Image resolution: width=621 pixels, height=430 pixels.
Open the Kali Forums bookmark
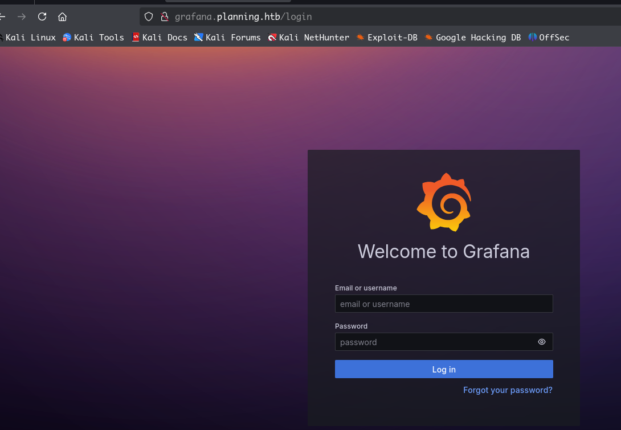[227, 38]
